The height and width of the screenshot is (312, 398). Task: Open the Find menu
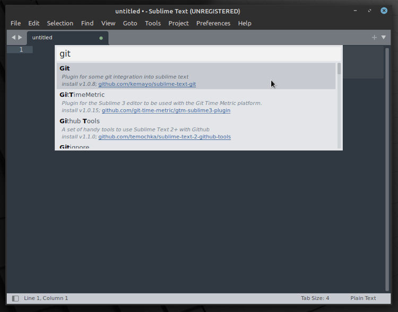coord(88,23)
